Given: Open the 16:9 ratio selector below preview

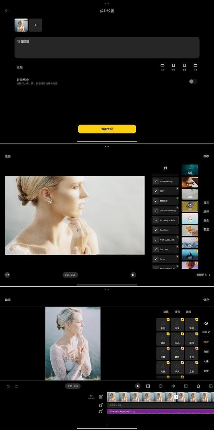Looking at the screenshot, I should click(x=7, y=275).
